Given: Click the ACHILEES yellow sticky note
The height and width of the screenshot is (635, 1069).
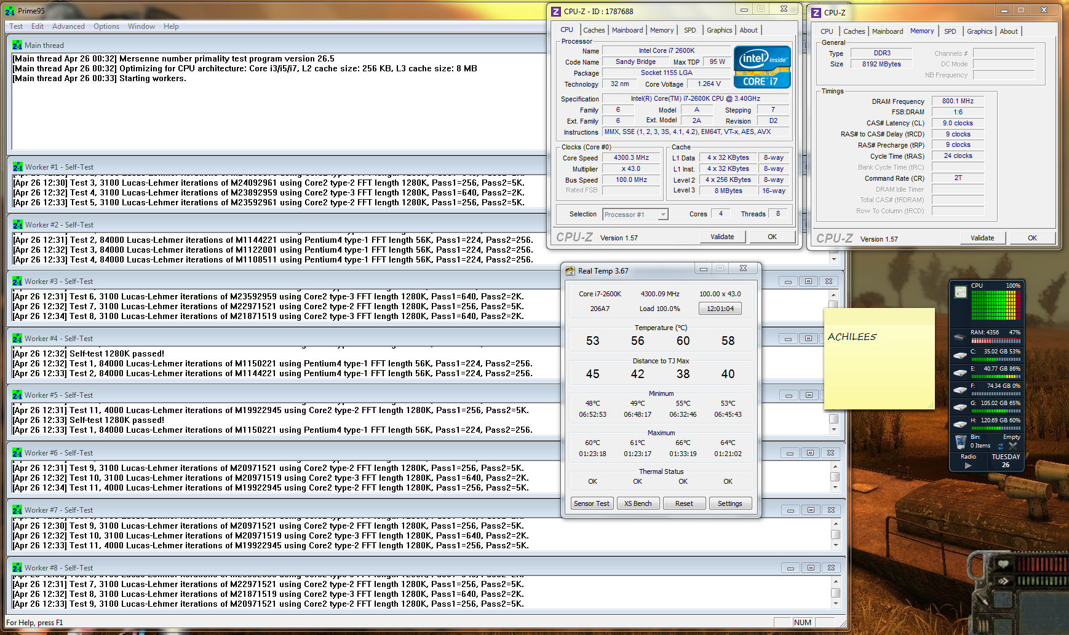Looking at the screenshot, I should [x=879, y=358].
